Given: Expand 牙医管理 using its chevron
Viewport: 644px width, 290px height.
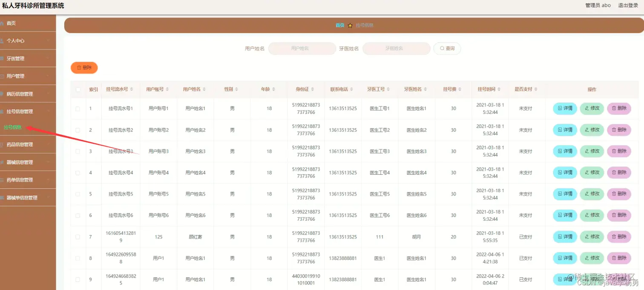Looking at the screenshot, I should 49,58.
